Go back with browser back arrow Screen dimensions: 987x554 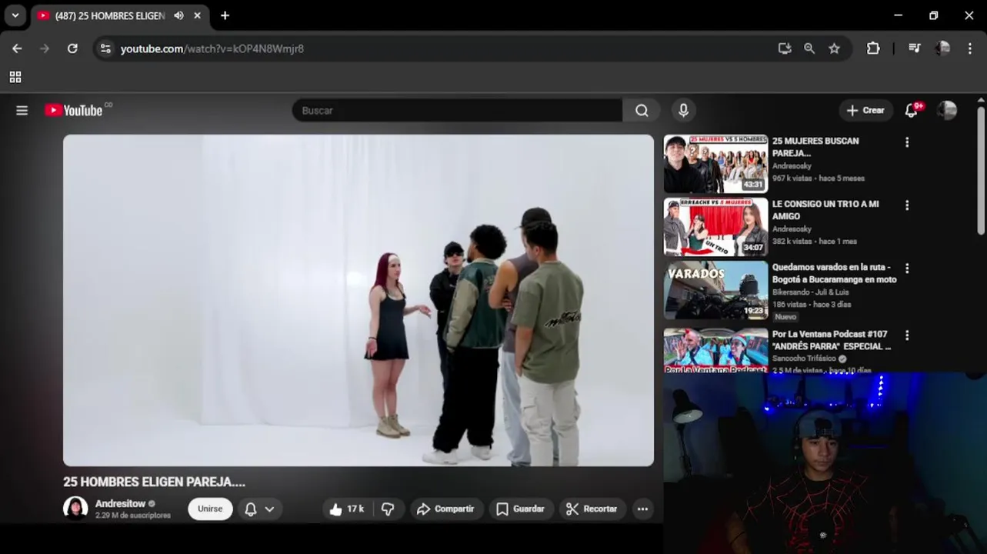[x=17, y=48]
